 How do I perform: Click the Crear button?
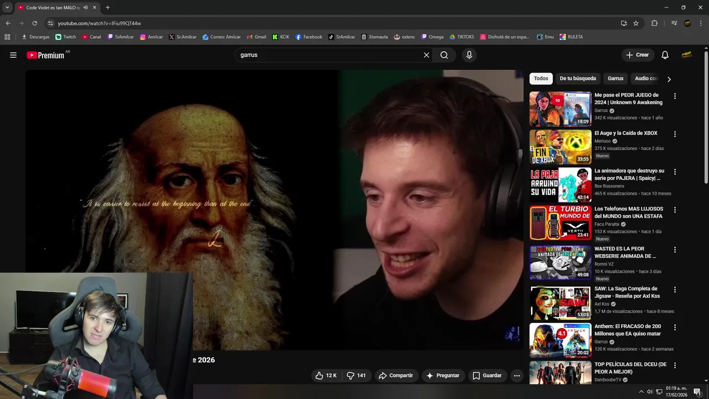tap(638, 55)
